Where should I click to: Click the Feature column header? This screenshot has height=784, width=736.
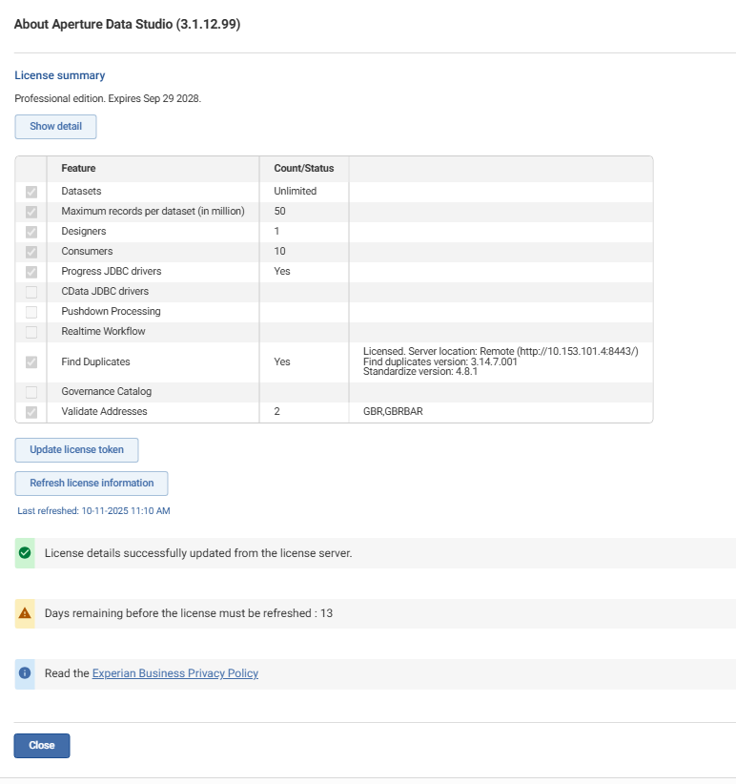[x=78, y=168]
